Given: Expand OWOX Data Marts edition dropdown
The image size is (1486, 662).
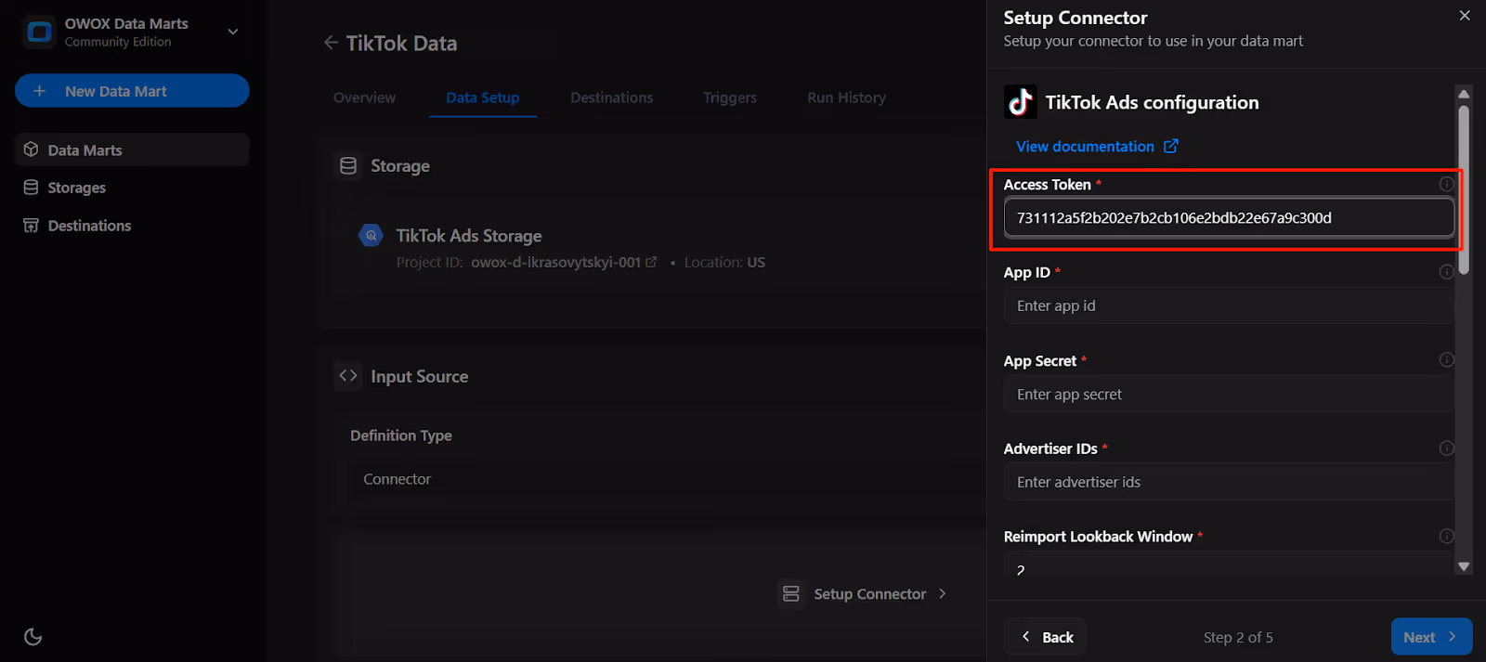Looking at the screenshot, I should (x=233, y=32).
